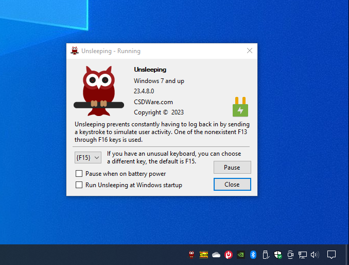Viewport: 349px width, 265px height.
Task: Click Show Desktop strip at taskbar edge
Action: [x=347, y=255]
